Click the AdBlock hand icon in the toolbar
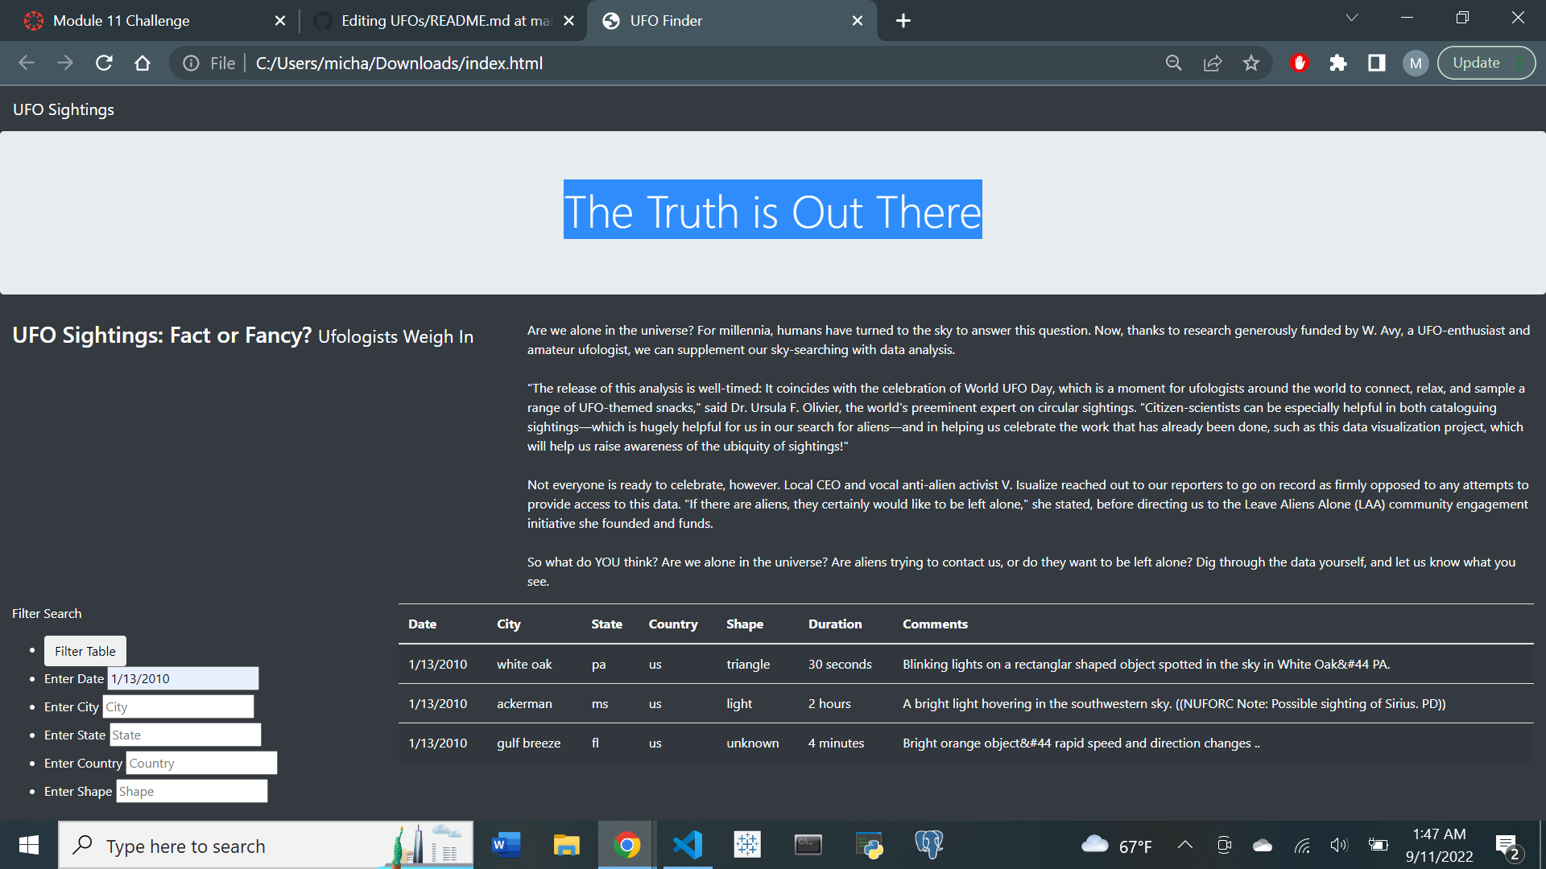 (1299, 63)
